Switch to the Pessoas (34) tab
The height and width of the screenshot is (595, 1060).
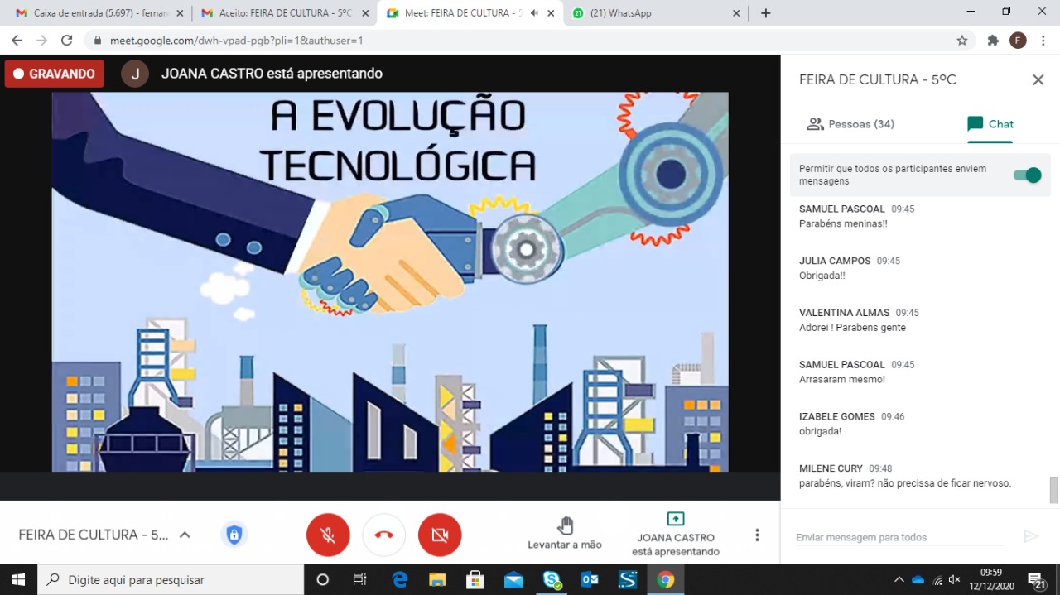click(850, 124)
